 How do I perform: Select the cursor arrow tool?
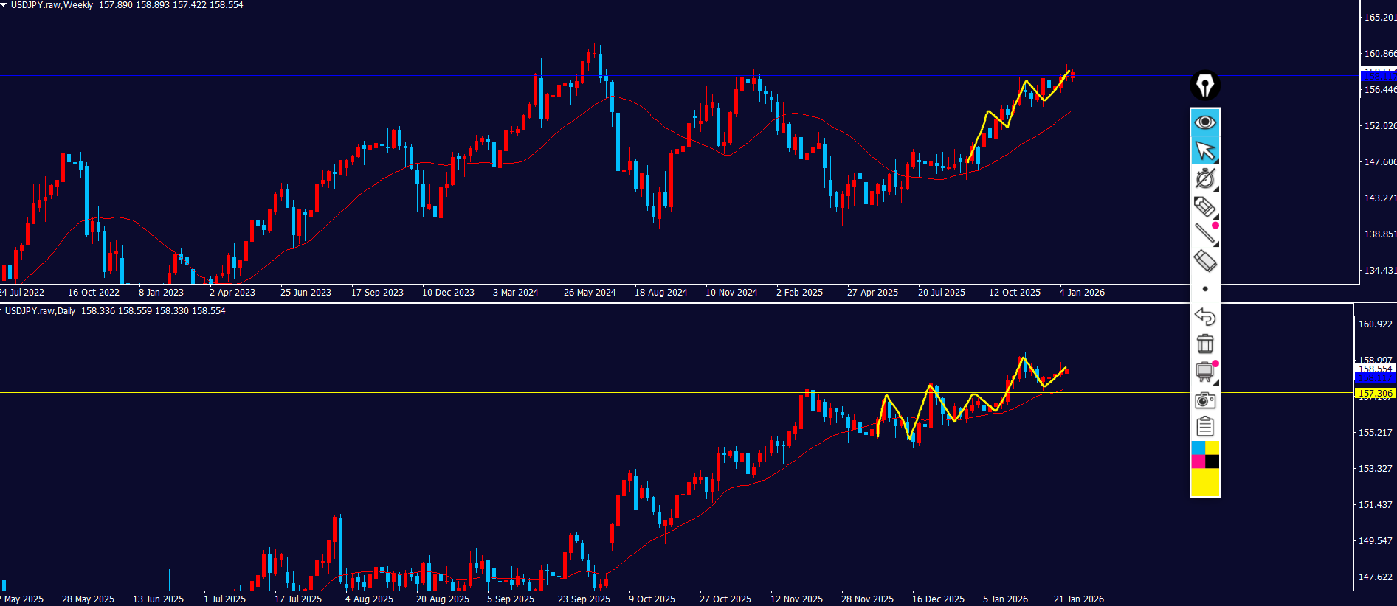point(1204,150)
